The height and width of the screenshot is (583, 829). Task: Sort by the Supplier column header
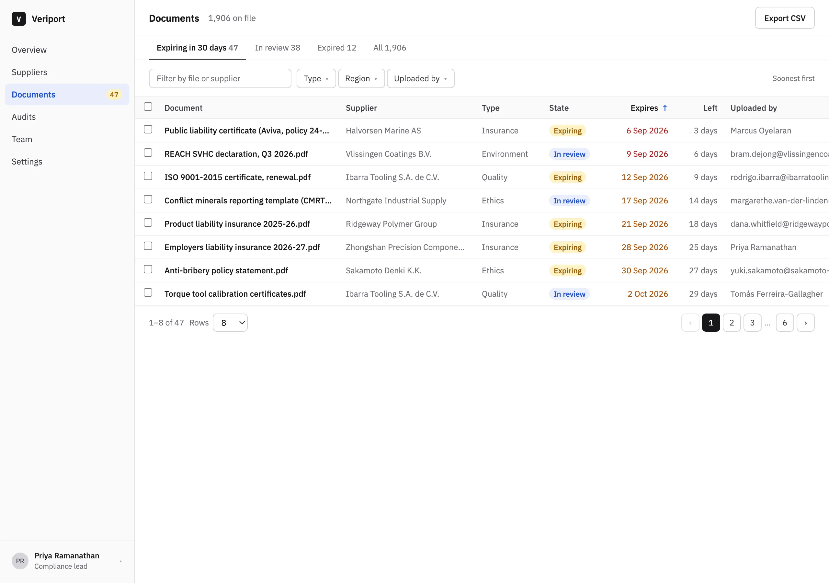tap(361, 108)
